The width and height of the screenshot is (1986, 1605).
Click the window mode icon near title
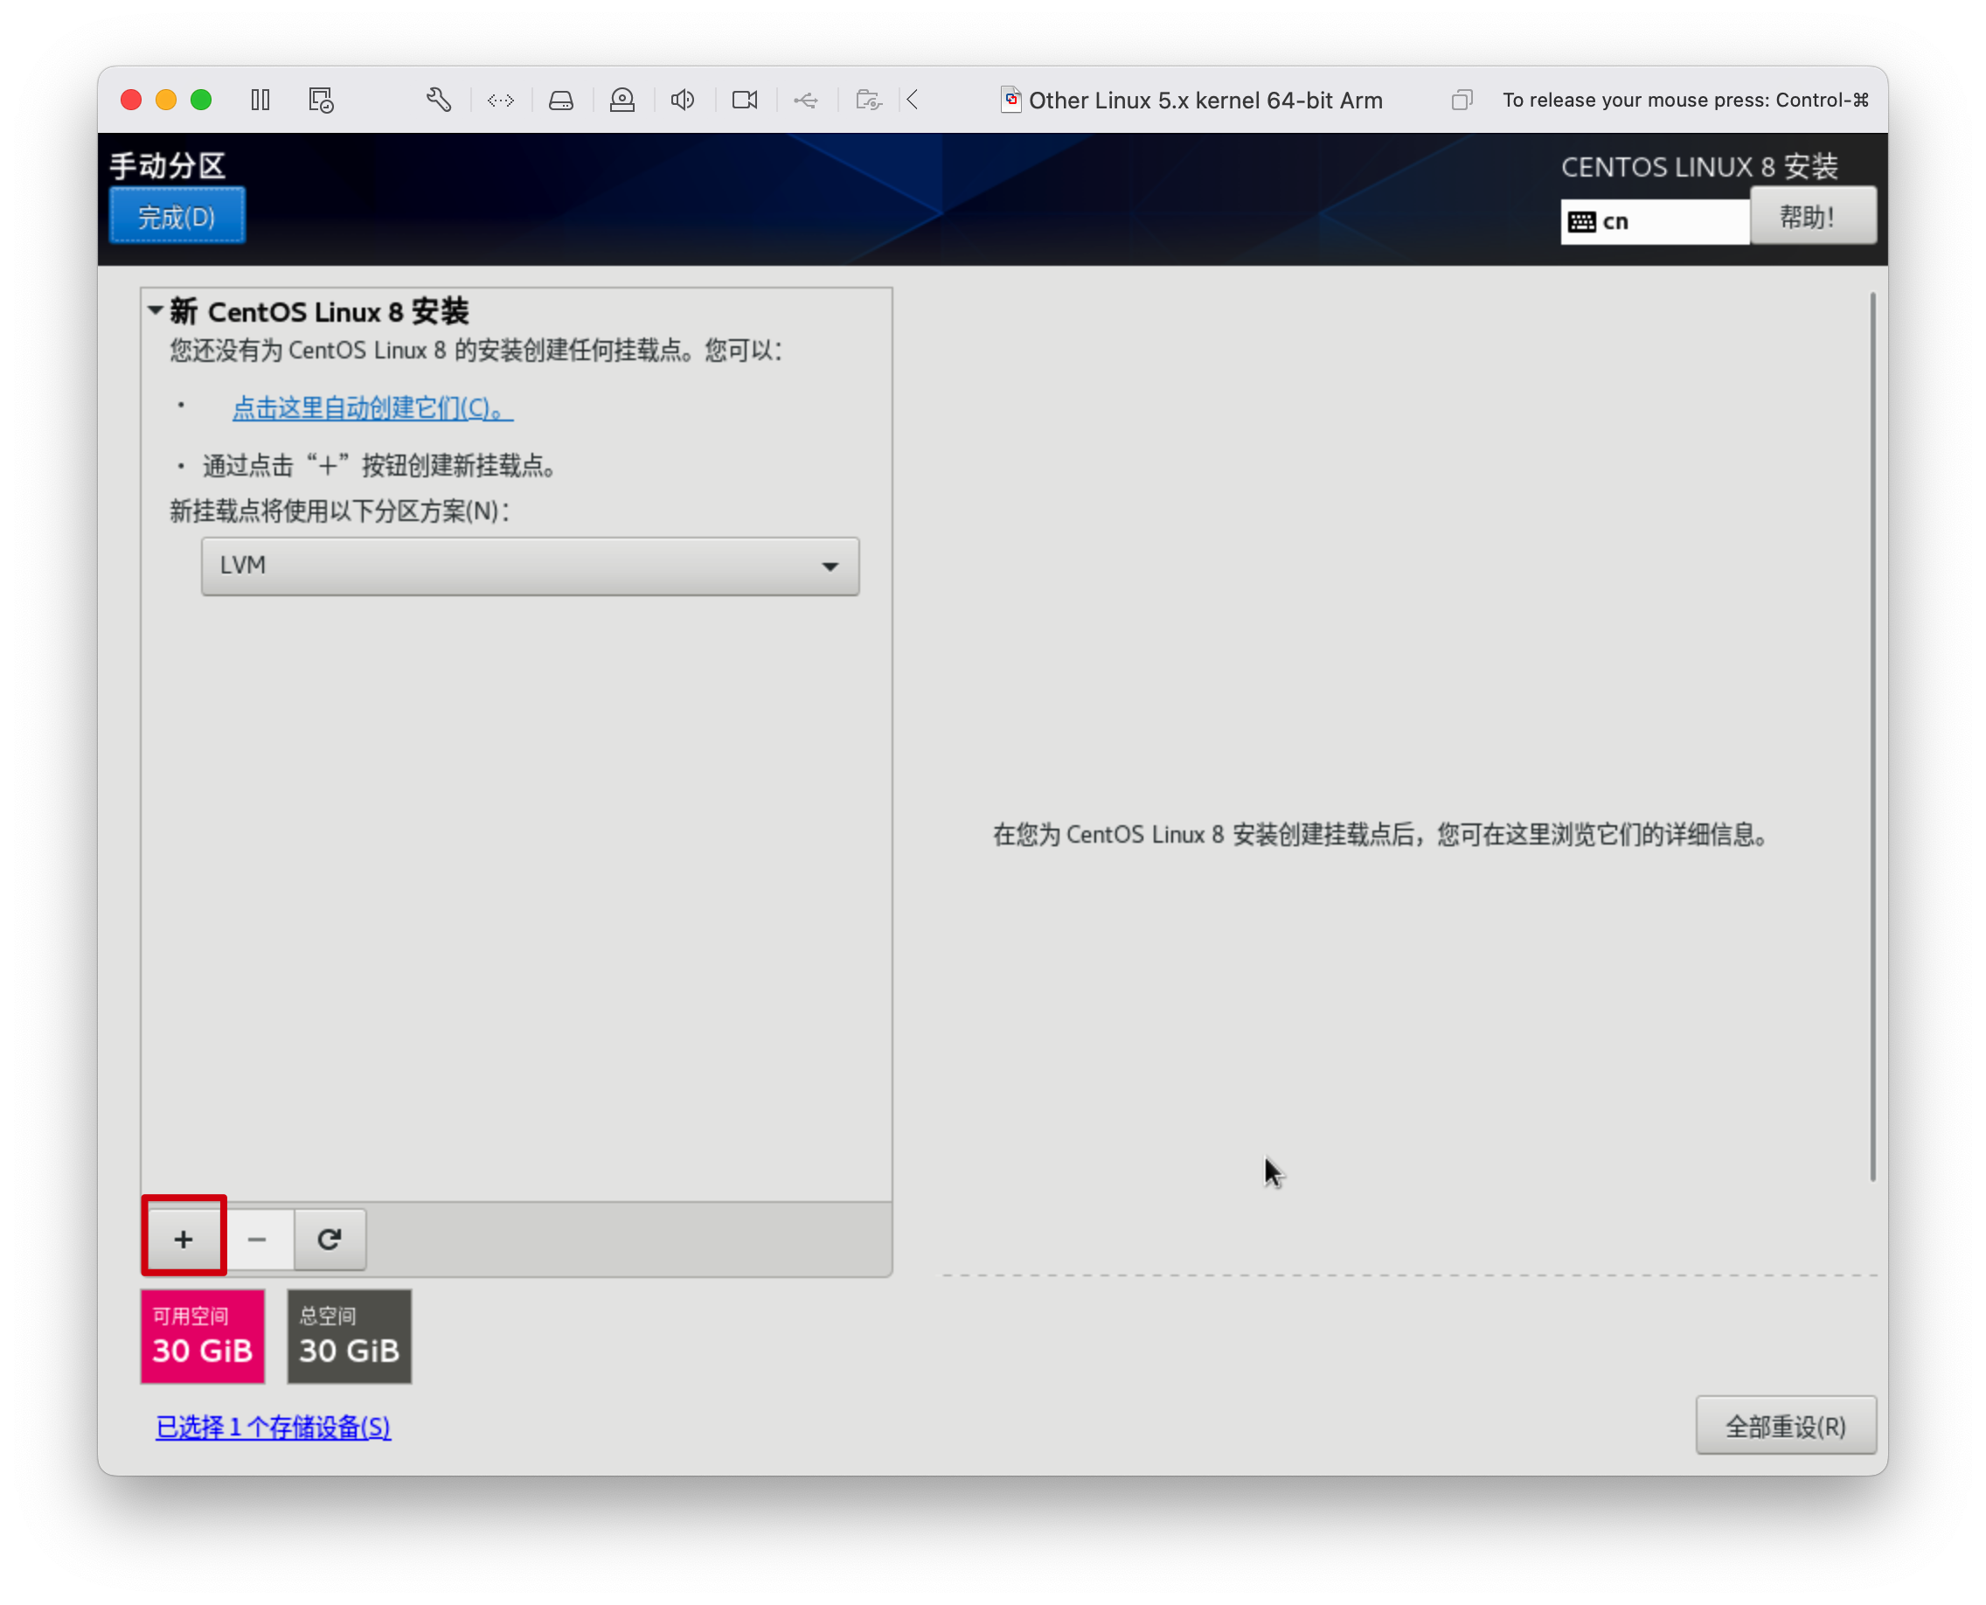(x=1462, y=100)
